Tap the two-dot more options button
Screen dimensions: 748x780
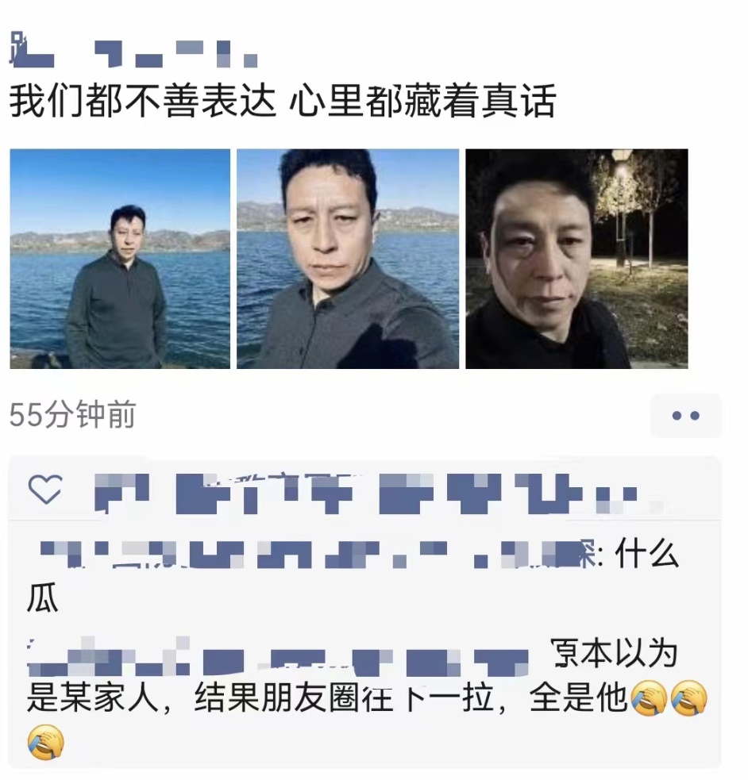pyautogui.click(x=686, y=415)
